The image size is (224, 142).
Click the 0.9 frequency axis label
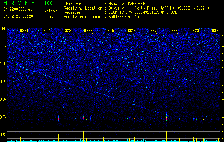point(3,82)
